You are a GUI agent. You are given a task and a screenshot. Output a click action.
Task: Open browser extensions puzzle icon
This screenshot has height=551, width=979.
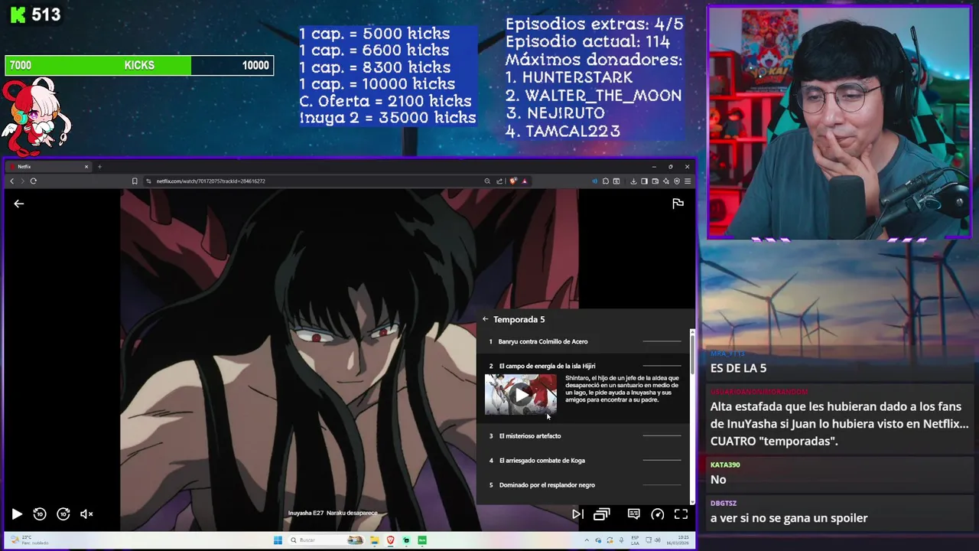pos(605,181)
